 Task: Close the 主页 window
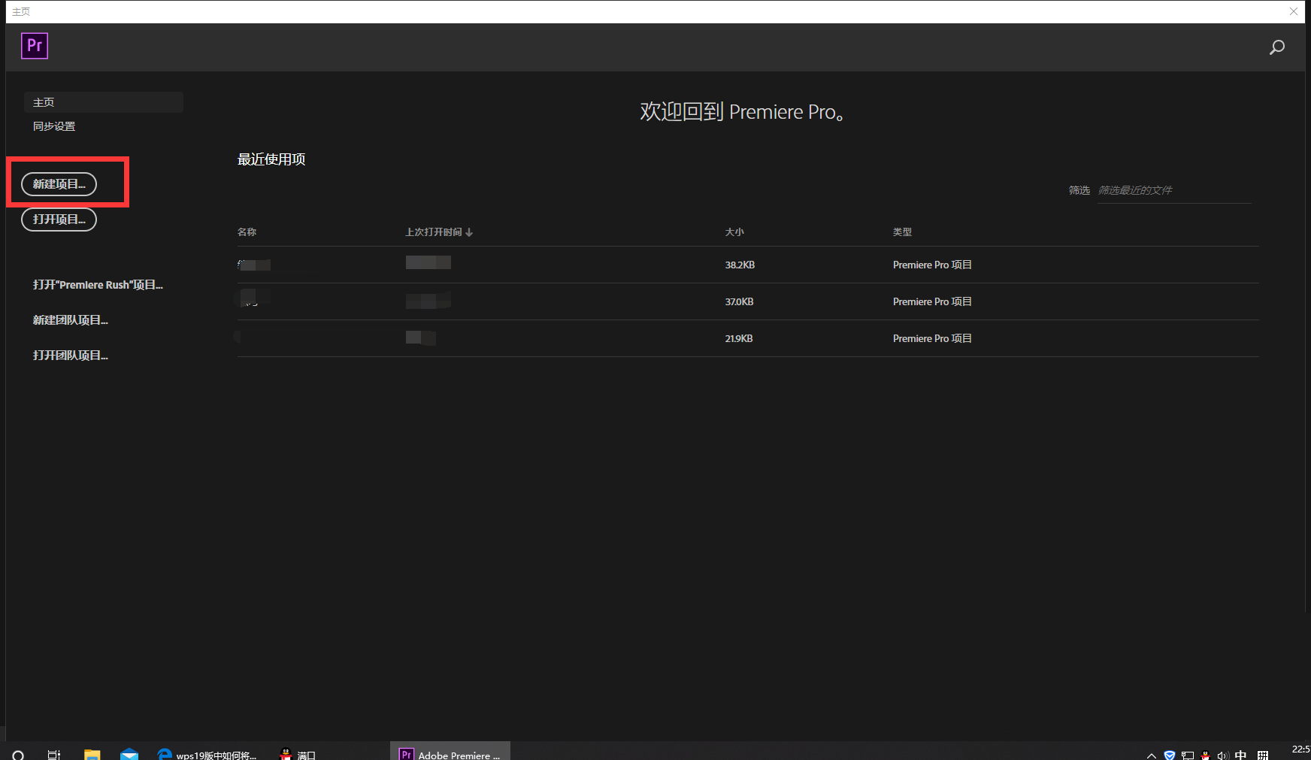(x=1294, y=11)
